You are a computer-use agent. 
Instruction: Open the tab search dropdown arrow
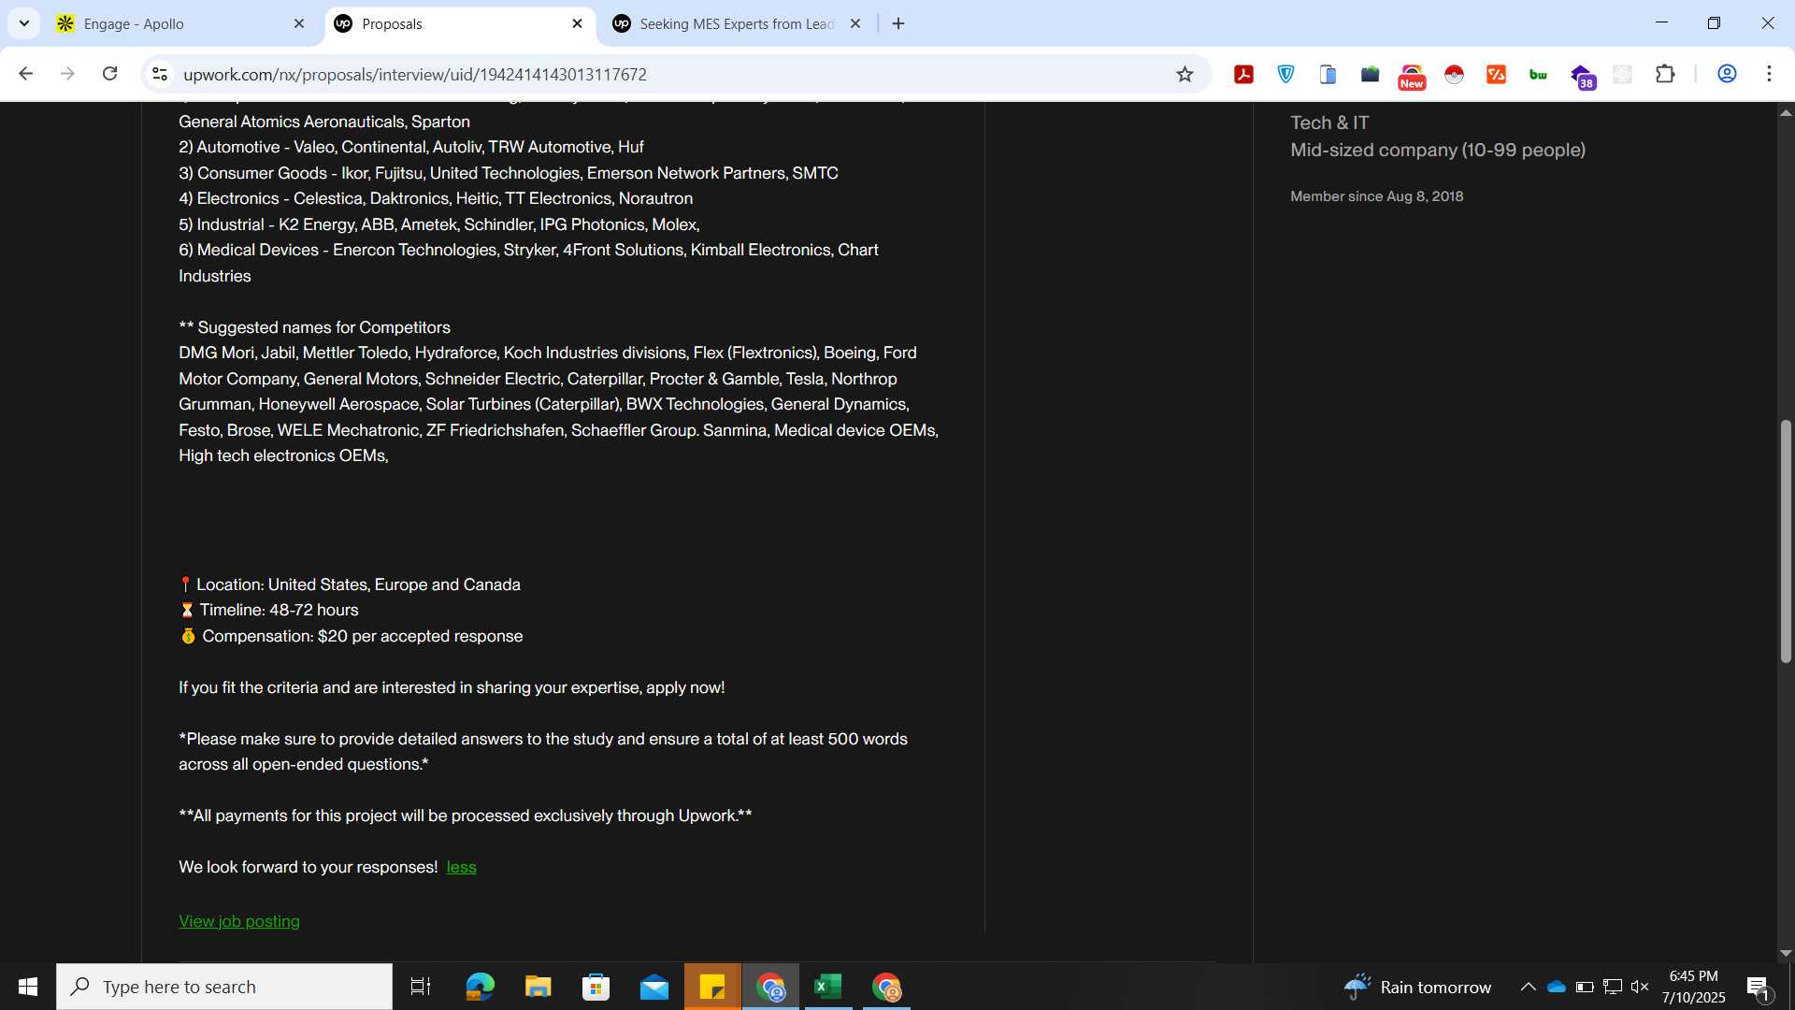click(x=23, y=23)
